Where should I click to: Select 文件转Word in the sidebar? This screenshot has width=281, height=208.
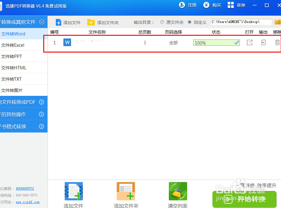tap(24, 34)
